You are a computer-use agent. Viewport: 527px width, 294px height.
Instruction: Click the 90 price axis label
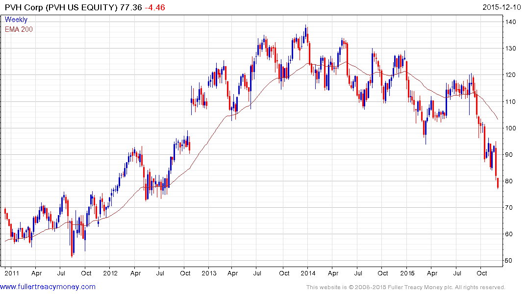509,154
